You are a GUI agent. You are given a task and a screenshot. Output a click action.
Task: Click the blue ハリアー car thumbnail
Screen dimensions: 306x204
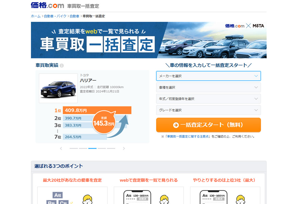[x=58, y=88]
